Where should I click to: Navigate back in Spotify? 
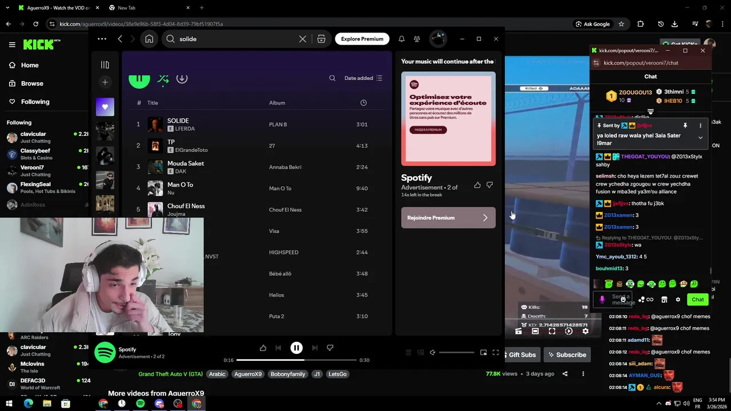[120, 39]
